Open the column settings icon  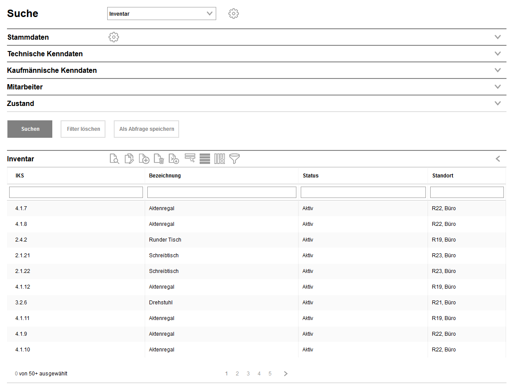[x=220, y=159]
